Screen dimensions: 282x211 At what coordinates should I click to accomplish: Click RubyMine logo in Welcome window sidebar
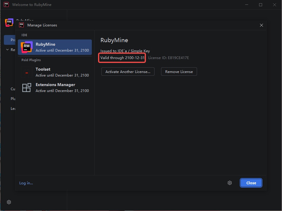[x=9, y=23]
